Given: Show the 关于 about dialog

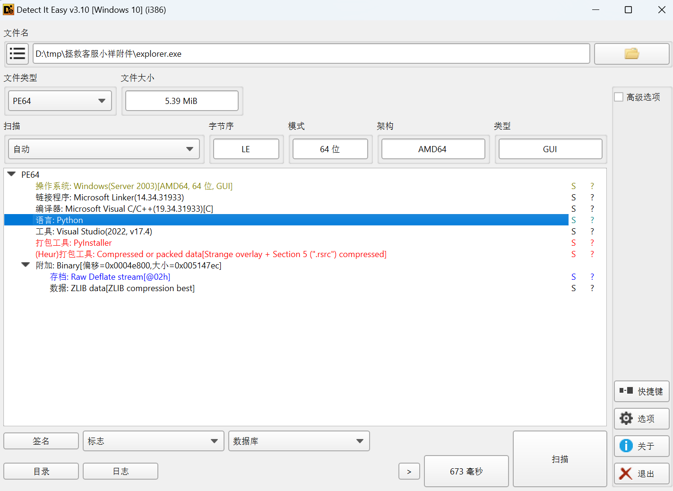Looking at the screenshot, I should tap(641, 446).
